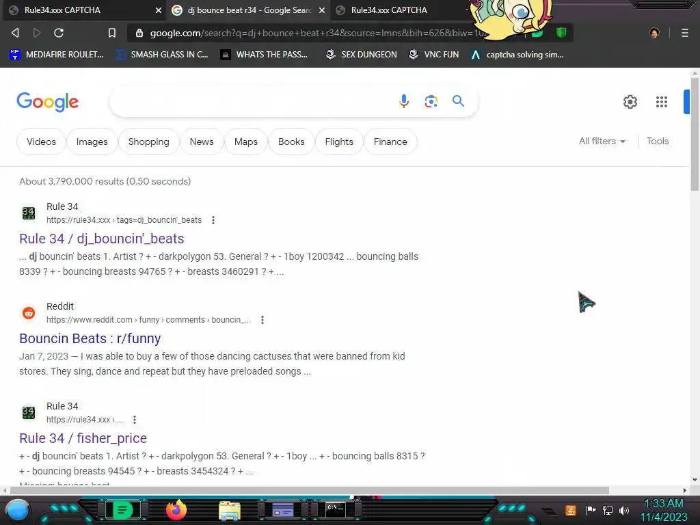
Task: Open the green notes app on taskbar
Action: click(123, 510)
